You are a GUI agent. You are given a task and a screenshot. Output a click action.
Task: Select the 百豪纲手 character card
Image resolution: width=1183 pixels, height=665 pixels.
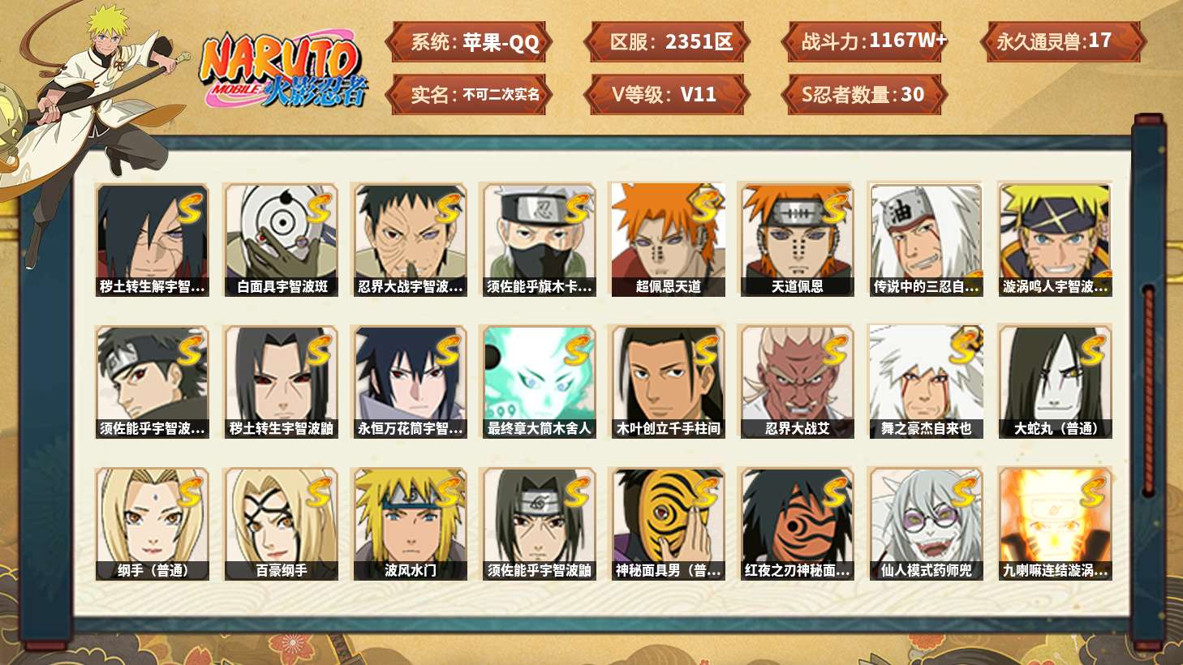point(282,524)
